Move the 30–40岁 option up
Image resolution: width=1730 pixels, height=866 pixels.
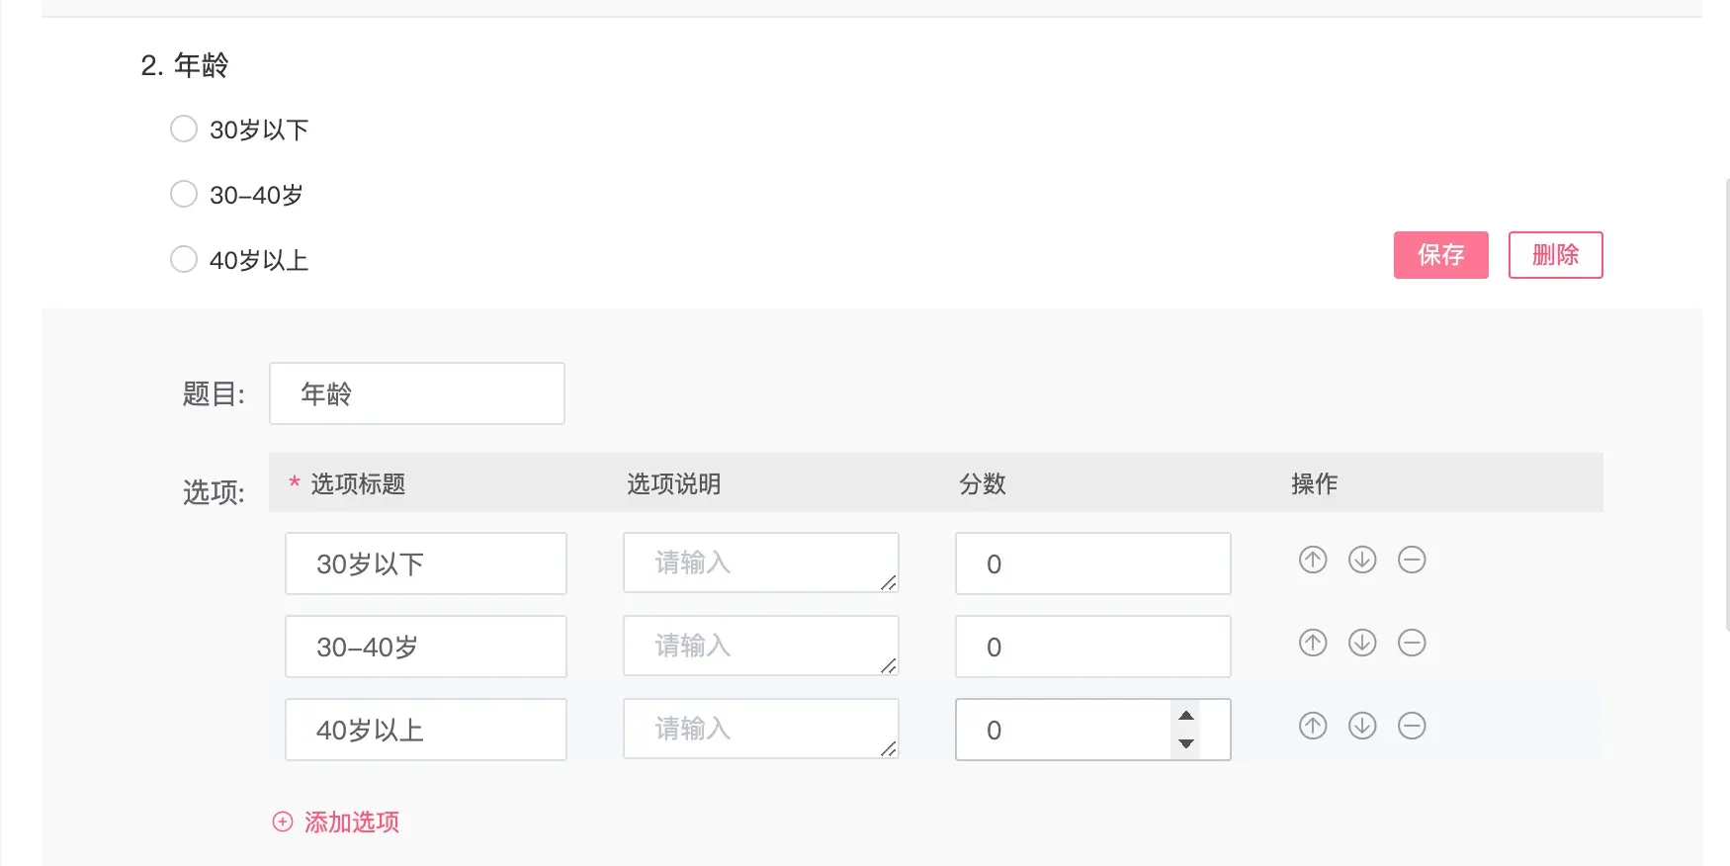point(1312,644)
